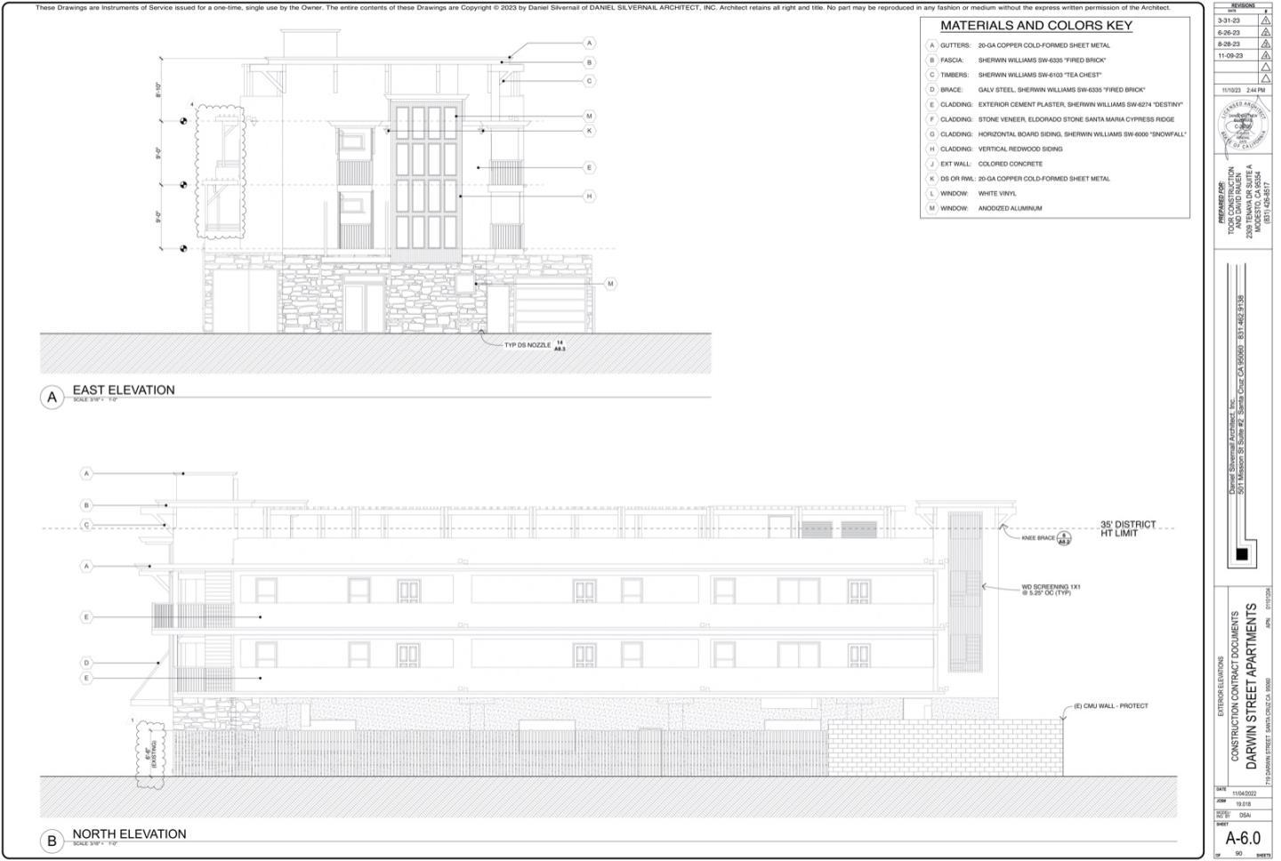This screenshot has height=861, width=1281.
Task: Click the architect's black square logo mark
Action: click(1242, 554)
